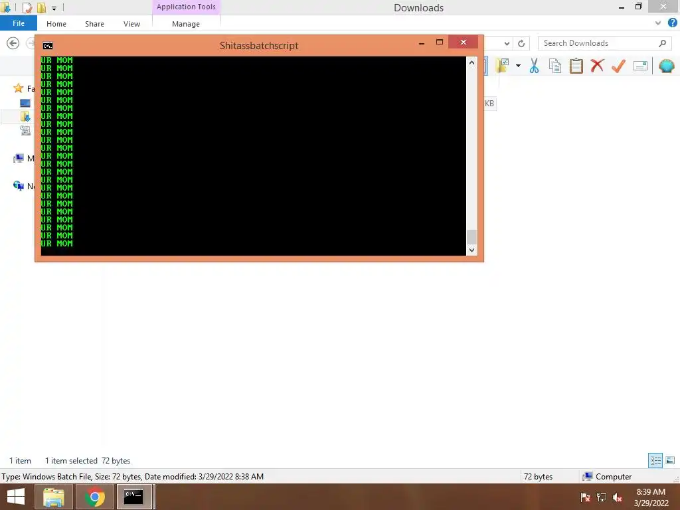Click the '72 bytes' cell in bottom status bar

coord(538,477)
